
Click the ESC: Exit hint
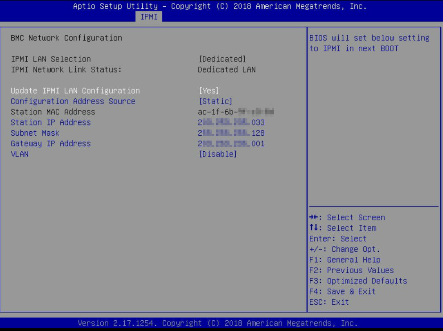(329, 302)
